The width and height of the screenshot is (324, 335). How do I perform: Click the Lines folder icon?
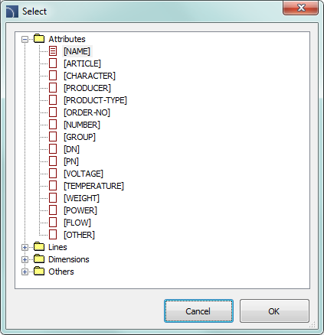39,246
